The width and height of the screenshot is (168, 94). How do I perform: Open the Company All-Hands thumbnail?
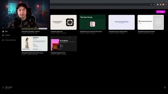[151, 22]
